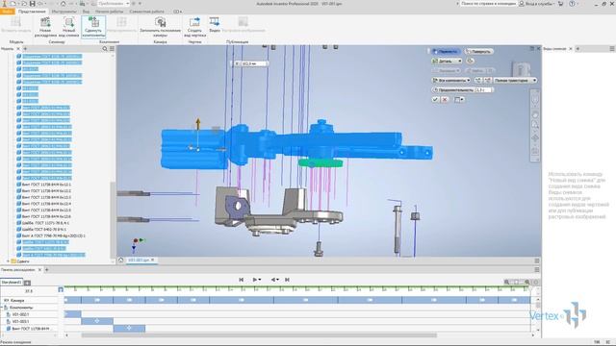Screen dimensions: 616x346
Task: Switch to the Вид ribbon tab
Action: coord(86,12)
